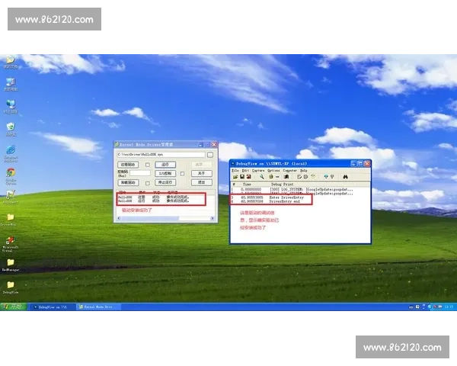
Task: Open the My Computer desktop icon
Action: (x=11, y=85)
